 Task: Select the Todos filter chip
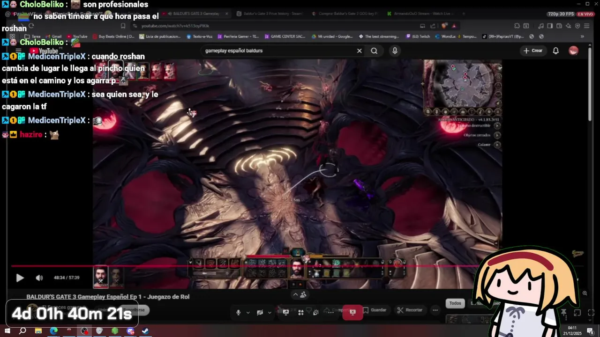[x=455, y=303]
